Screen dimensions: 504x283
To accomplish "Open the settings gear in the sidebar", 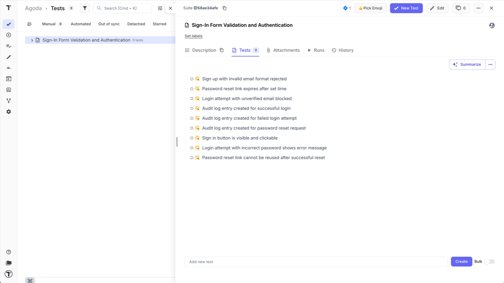I will coord(9,112).
